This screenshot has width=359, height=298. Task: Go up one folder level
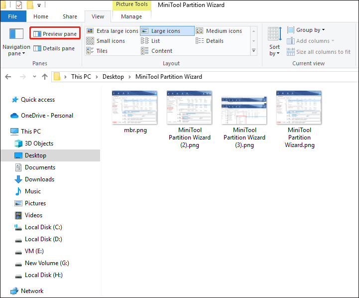(45, 77)
